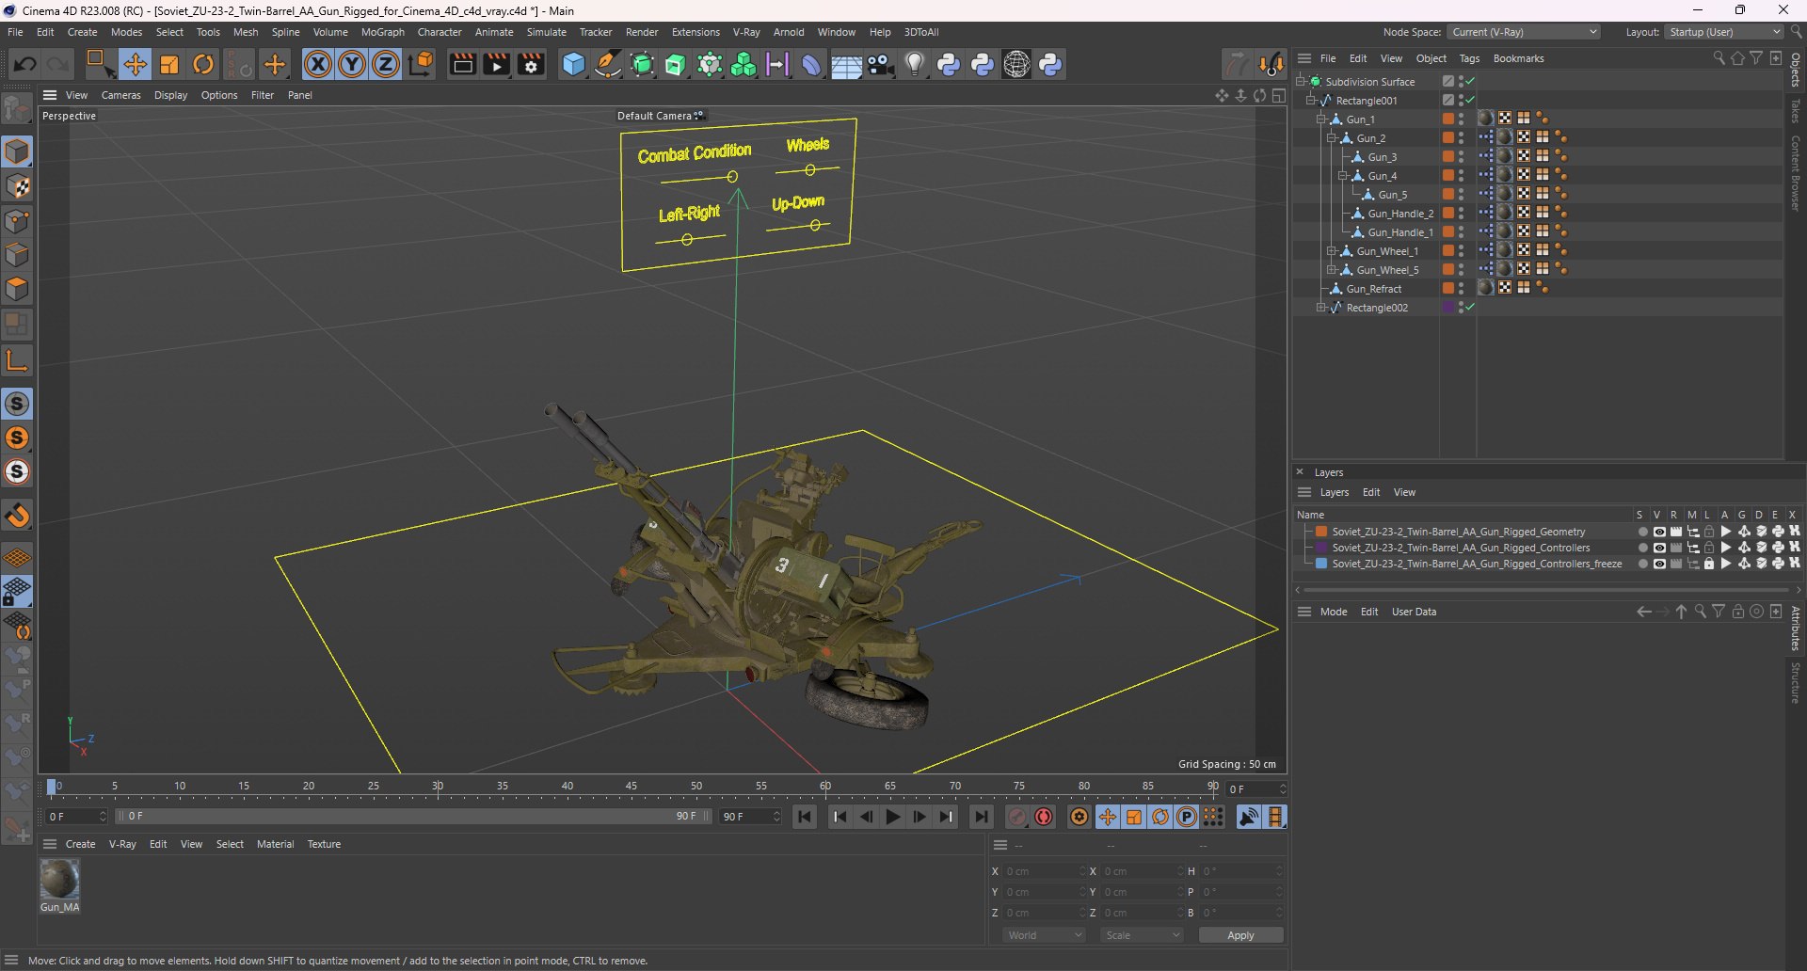1807x971 pixels.
Task: Toggle visibility eye of Geometry layer
Action: pos(1658,532)
